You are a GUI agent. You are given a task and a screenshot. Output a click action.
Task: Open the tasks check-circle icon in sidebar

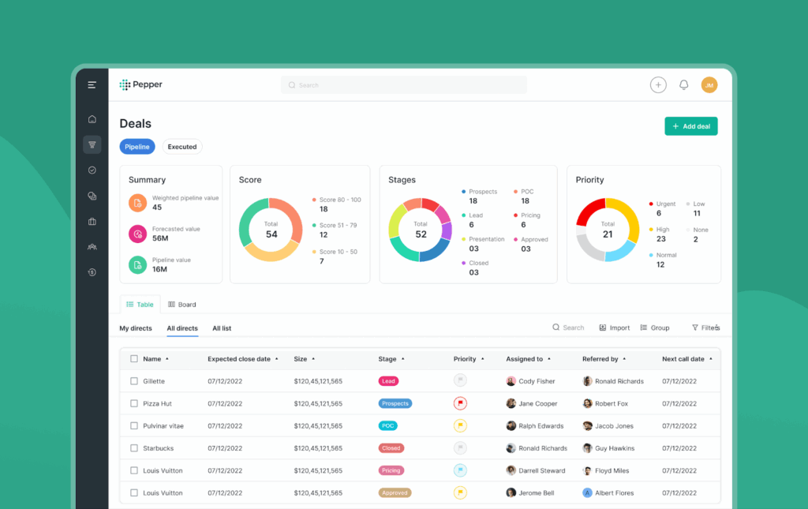[x=92, y=170]
